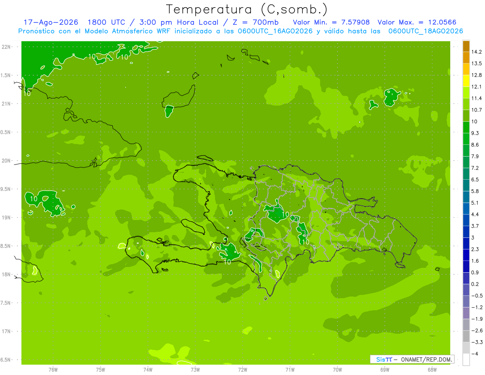Click the '71W' longitude label

pos(290,370)
